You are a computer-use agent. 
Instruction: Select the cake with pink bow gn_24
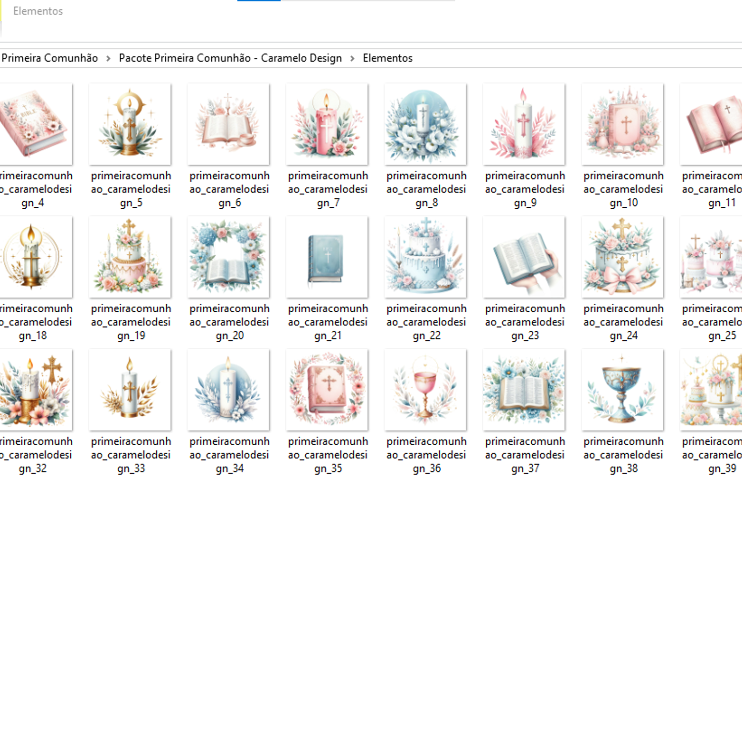tap(622, 257)
